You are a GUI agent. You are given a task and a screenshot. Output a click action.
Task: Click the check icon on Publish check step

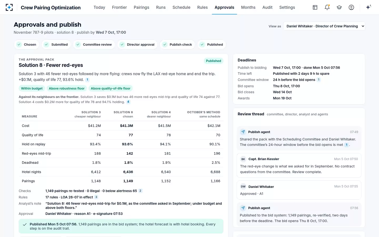tap(165, 45)
